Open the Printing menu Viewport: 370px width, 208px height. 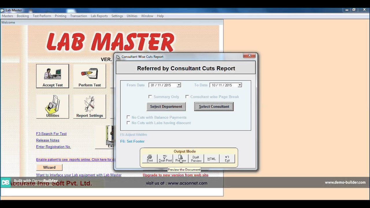point(61,16)
